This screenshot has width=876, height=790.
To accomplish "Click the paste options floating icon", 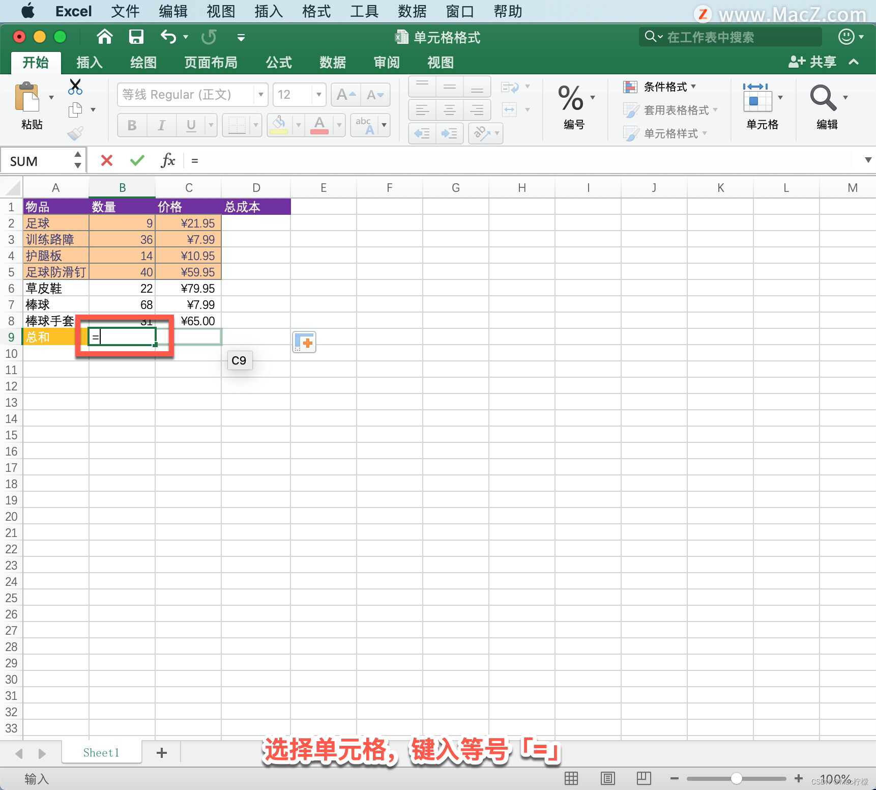I will click(x=304, y=342).
